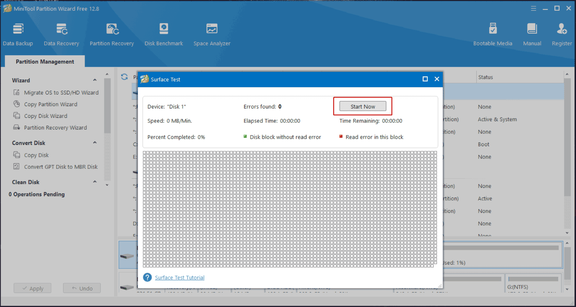This screenshot has height=307, width=576.
Task: Create Bootable Media
Action: (493, 35)
